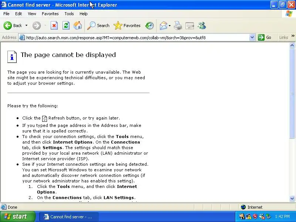Click the green Back arrow button
The width and height of the screenshot is (296, 222).
click(8, 26)
